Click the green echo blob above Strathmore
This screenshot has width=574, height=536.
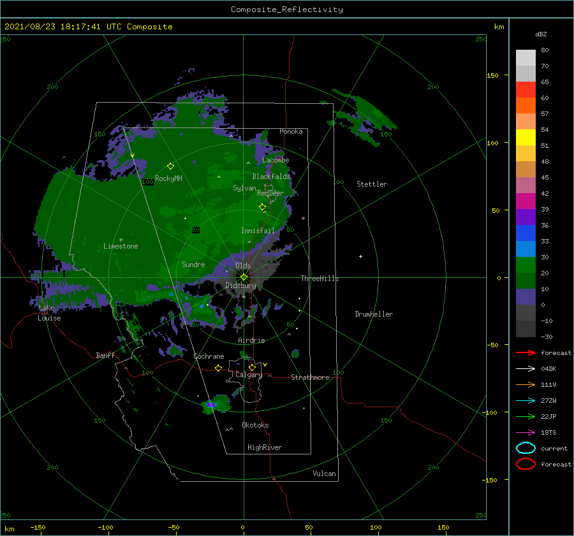click(295, 354)
